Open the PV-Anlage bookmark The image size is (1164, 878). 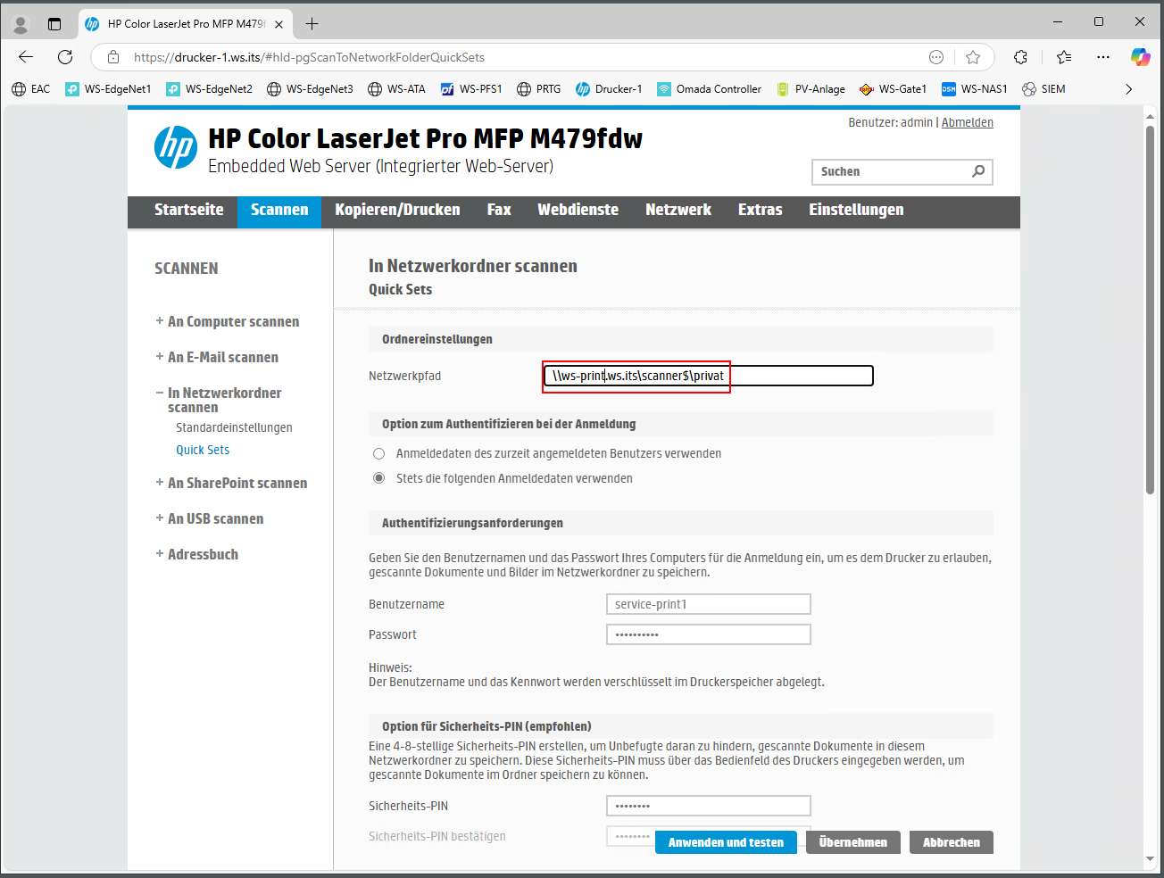811,89
